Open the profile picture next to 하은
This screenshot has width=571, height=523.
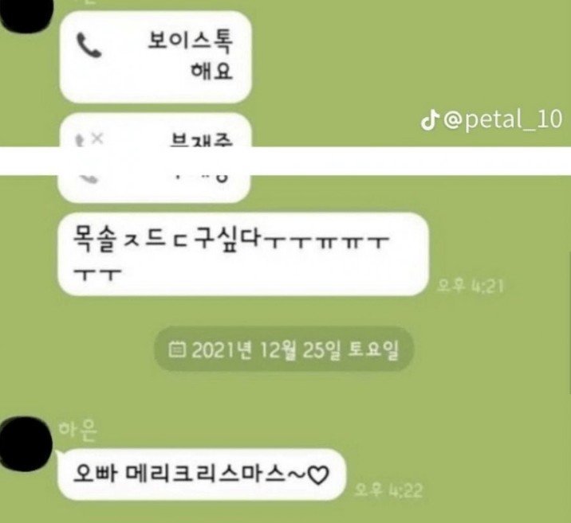pyautogui.click(x=25, y=444)
